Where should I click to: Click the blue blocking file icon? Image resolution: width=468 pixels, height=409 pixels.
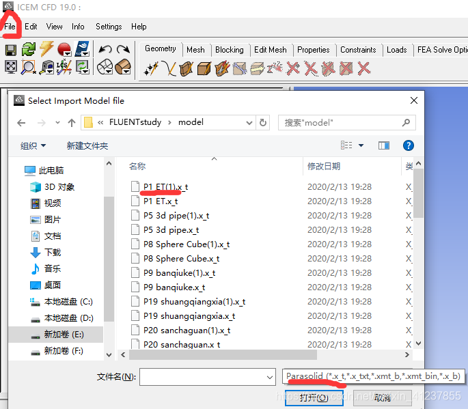click(82, 48)
